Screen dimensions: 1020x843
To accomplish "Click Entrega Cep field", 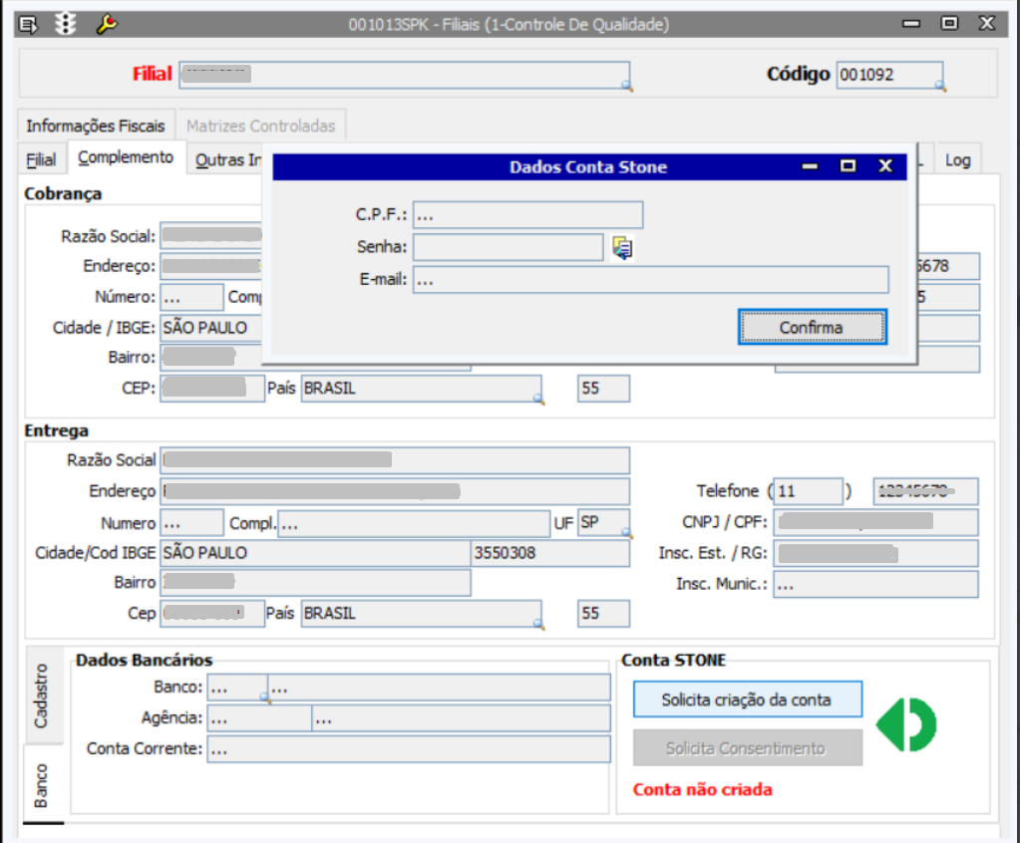I will 212,614.
